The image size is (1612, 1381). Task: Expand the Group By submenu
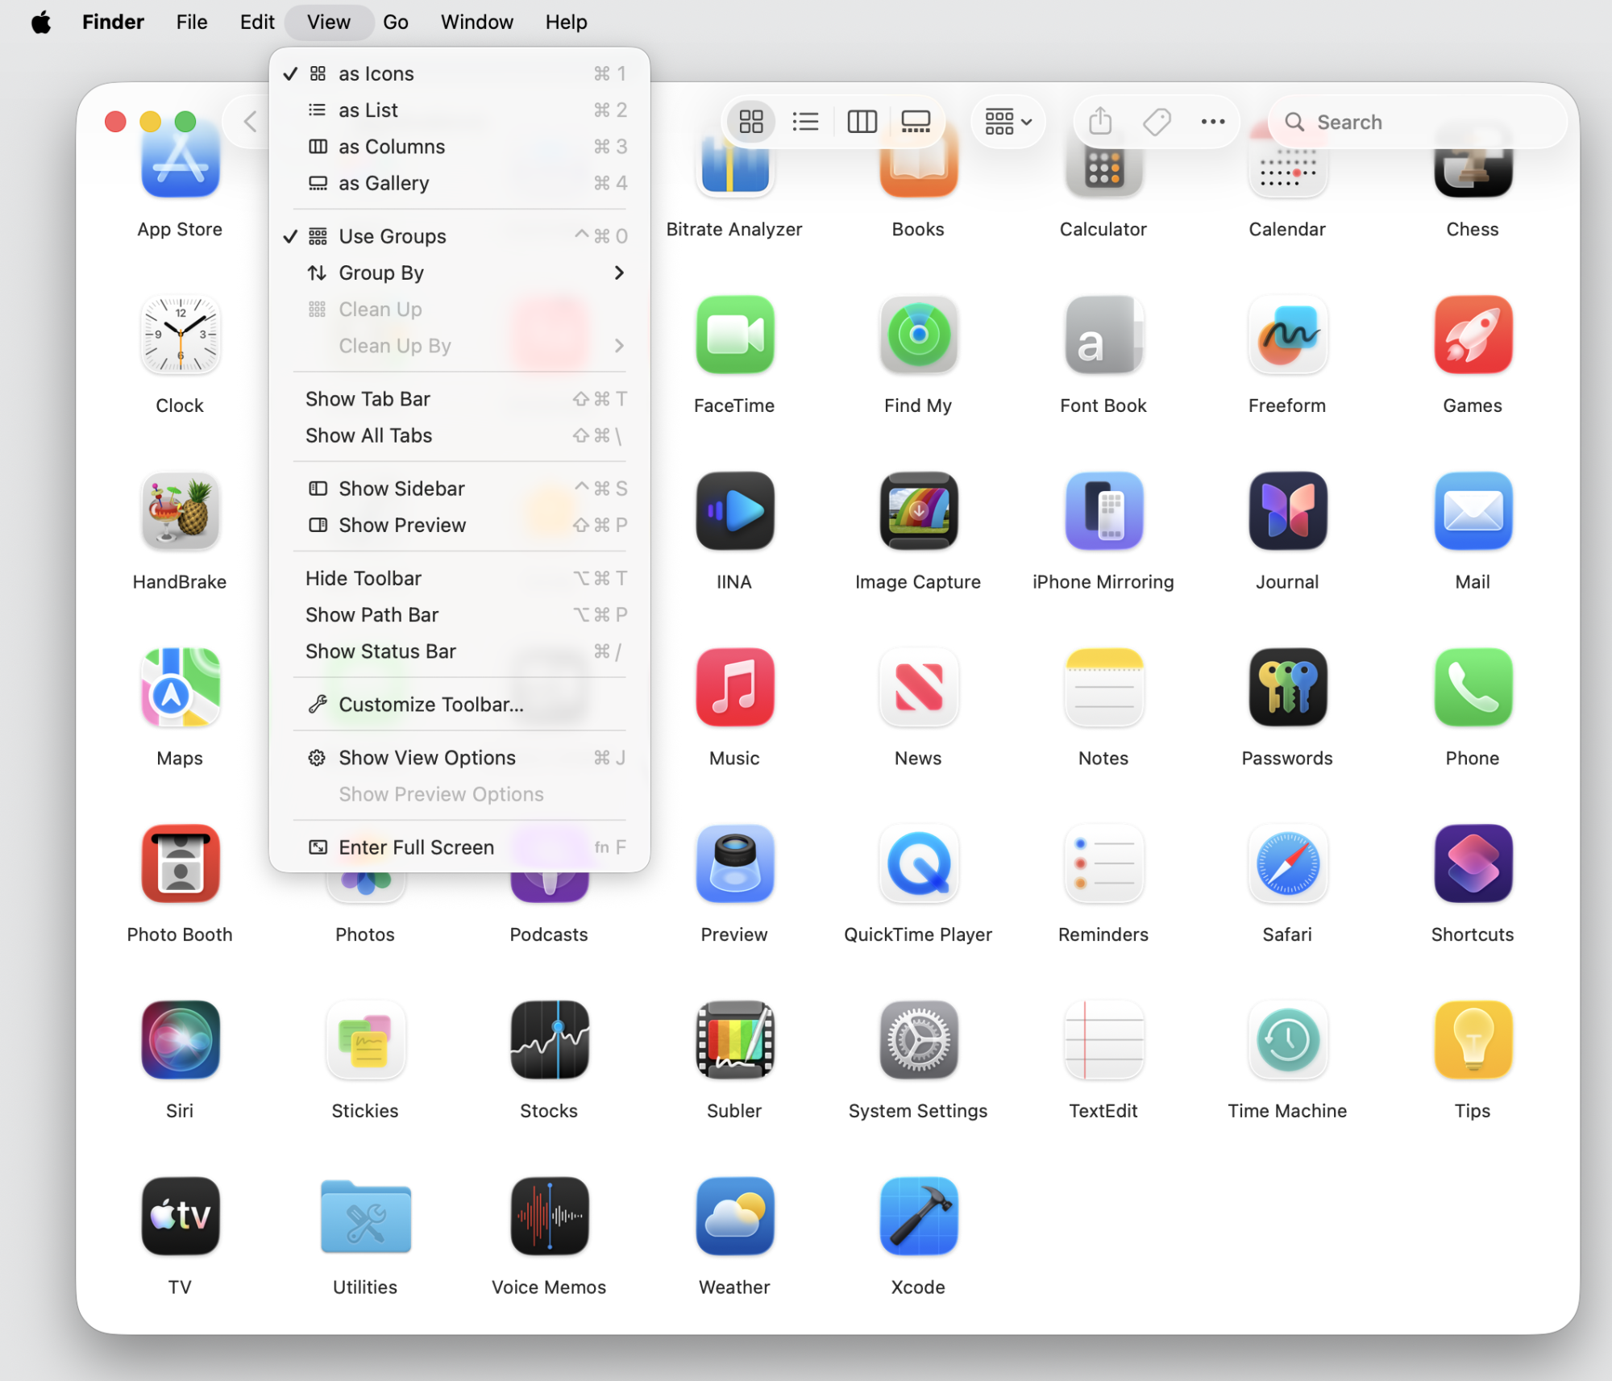(x=381, y=272)
